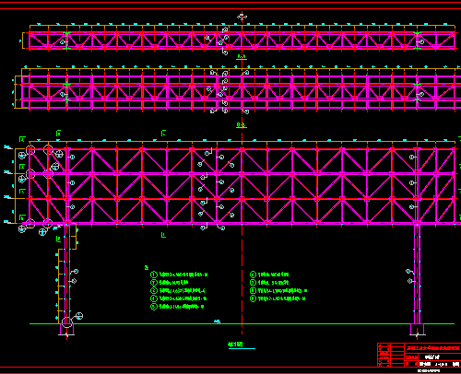Select the detail circle at the left column base
Viewport: 461px width, 374px height.
pos(67,322)
